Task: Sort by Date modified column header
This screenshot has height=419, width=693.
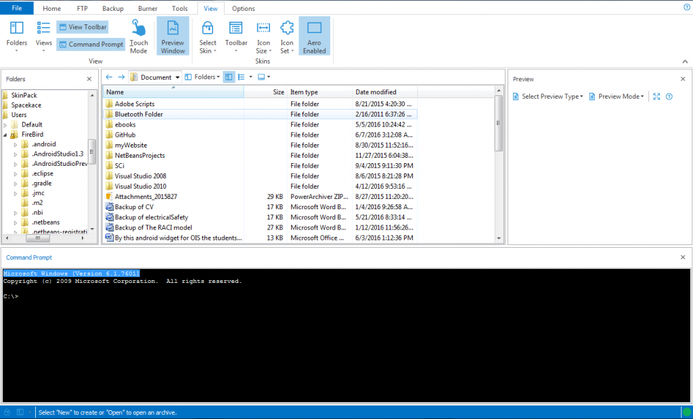Action: point(384,92)
